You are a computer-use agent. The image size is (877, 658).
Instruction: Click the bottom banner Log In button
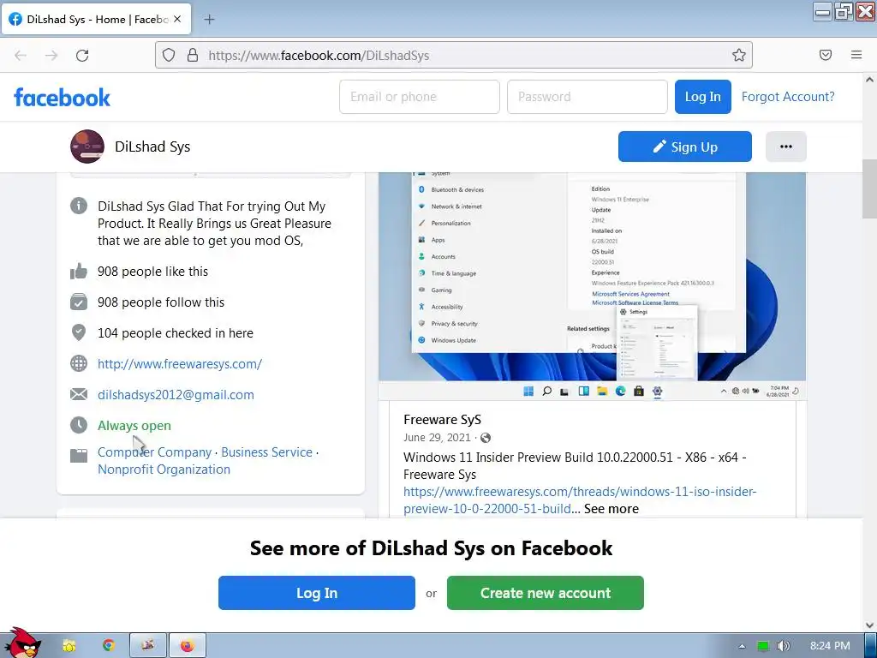pyautogui.click(x=317, y=593)
